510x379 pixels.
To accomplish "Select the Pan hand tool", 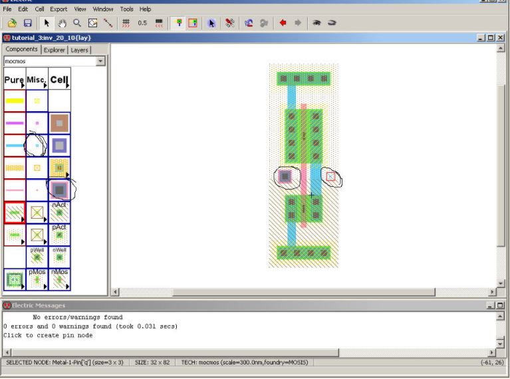I will (x=62, y=23).
